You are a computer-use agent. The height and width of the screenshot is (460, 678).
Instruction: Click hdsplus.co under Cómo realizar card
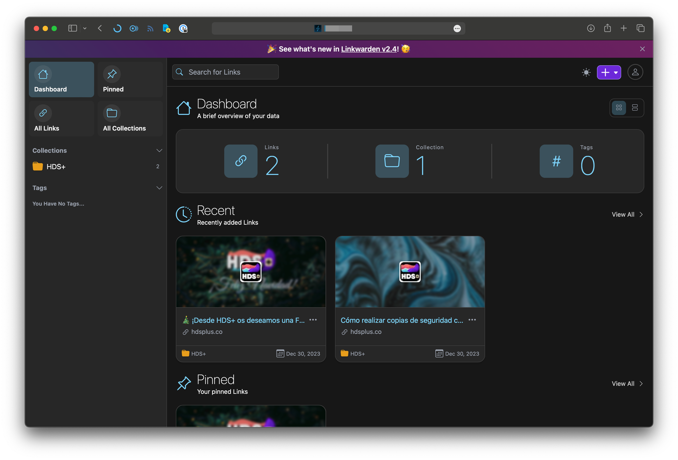(x=362, y=332)
